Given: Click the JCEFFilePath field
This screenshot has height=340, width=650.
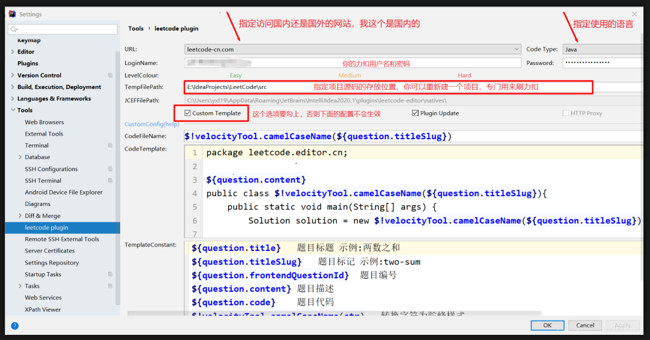Looking at the screenshot, I should click(414, 100).
